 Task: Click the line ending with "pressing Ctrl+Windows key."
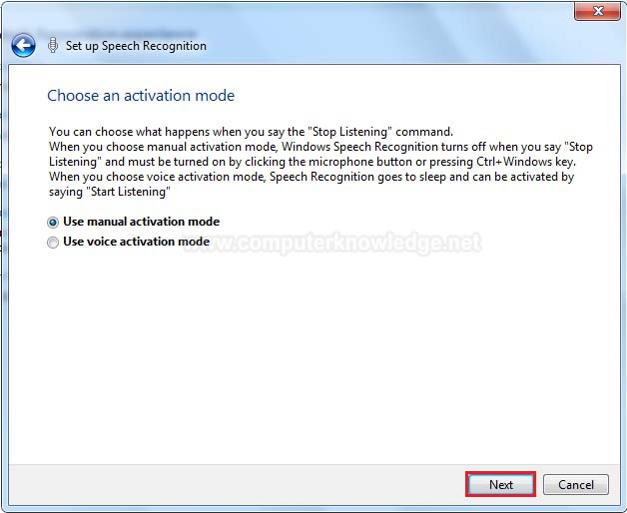tap(313, 162)
